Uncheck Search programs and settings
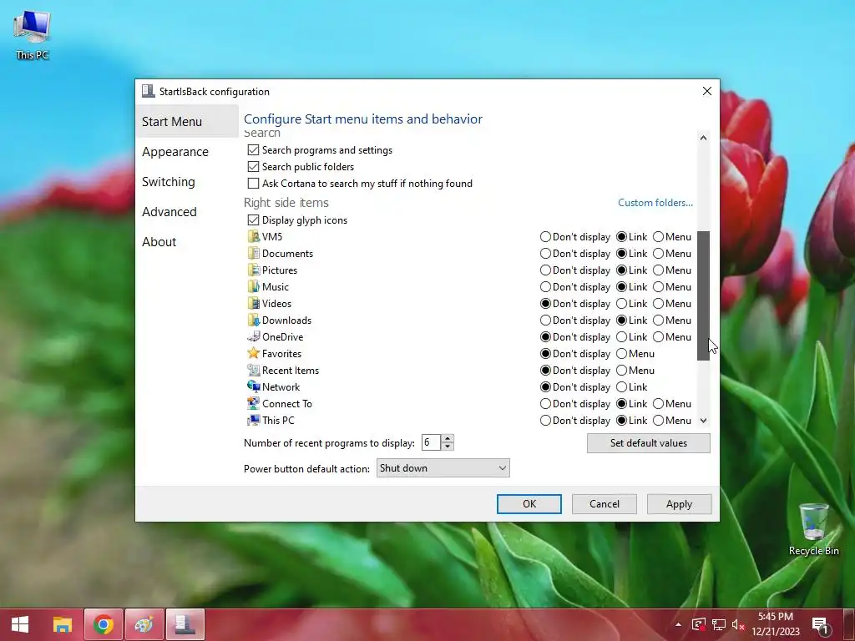Screen dimensions: 855x641 (x=253, y=150)
